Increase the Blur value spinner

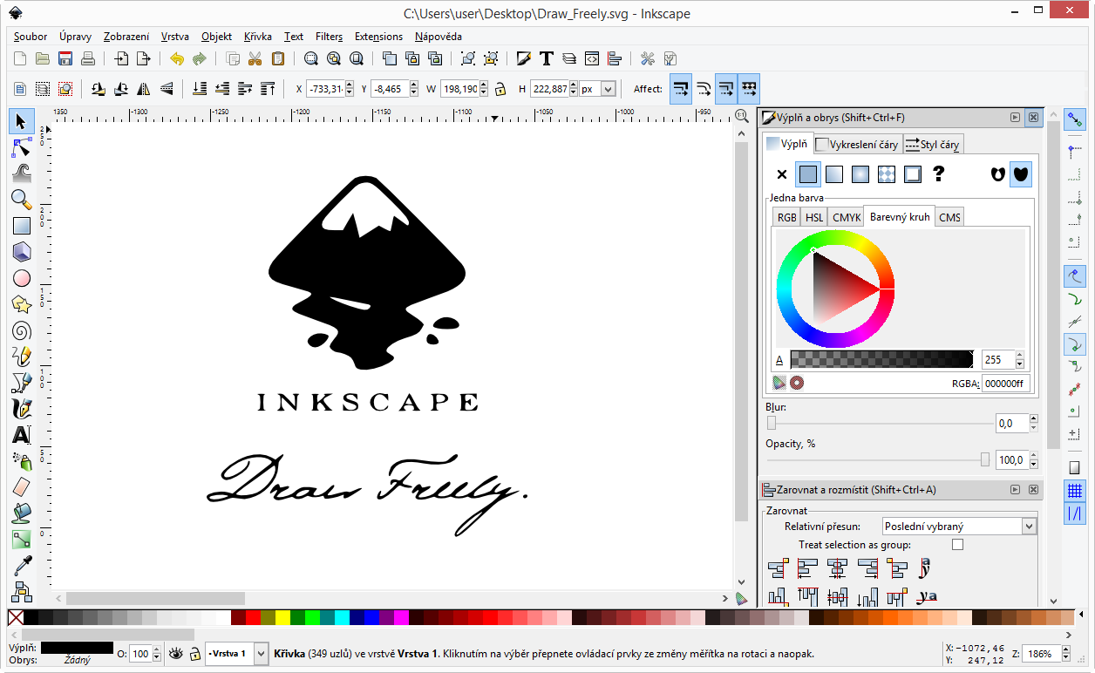[x=1033, y=418]
